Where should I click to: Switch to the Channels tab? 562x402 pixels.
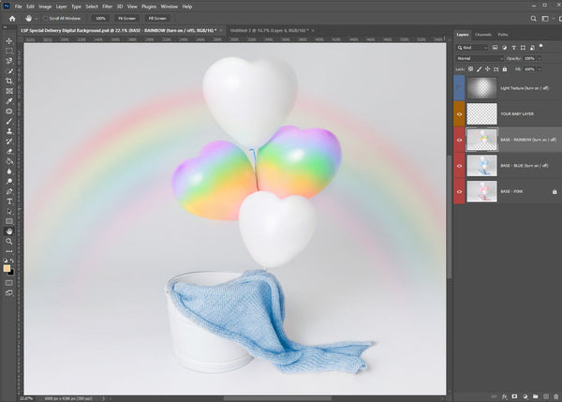483,35
